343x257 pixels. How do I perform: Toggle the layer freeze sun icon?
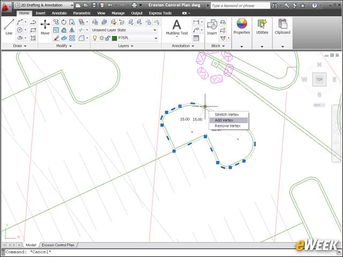101,38
